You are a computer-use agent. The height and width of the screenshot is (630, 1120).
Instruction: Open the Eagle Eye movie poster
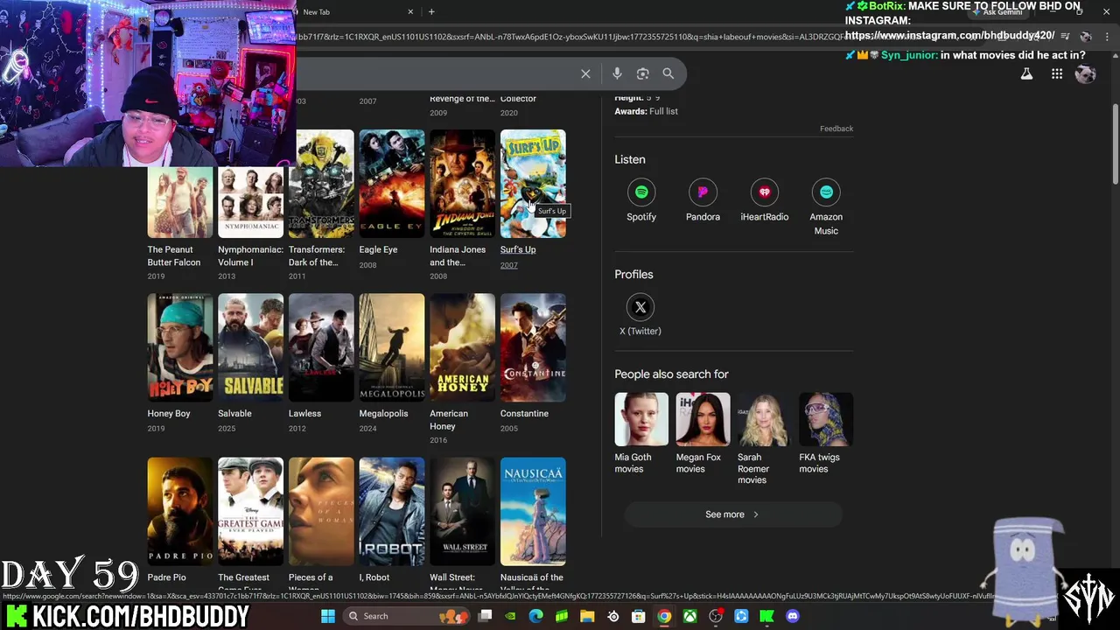[392, 184]
